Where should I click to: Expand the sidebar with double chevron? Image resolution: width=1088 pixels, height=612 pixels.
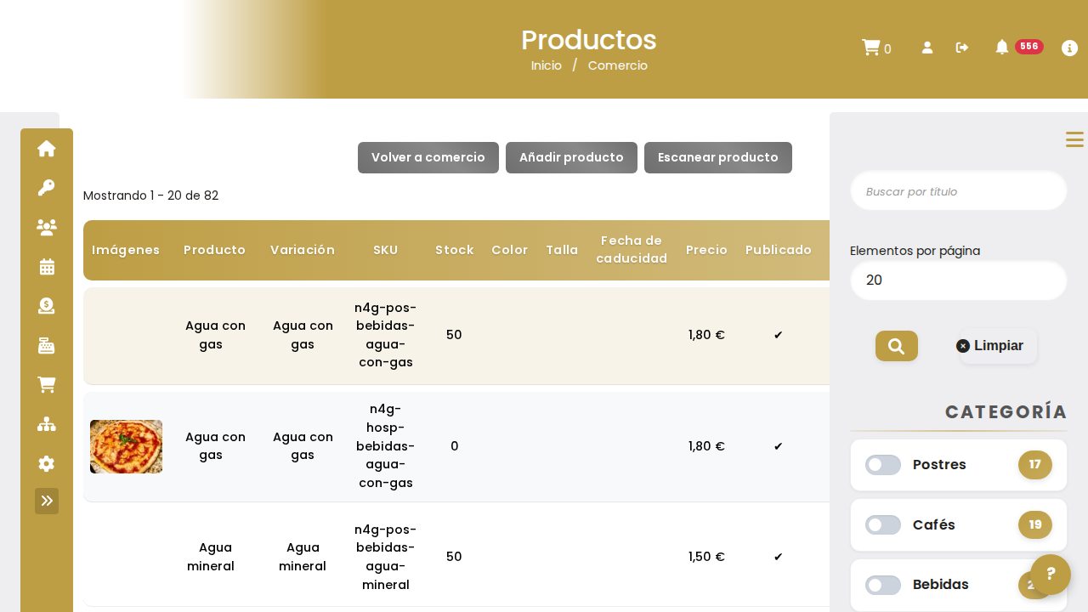click(x=47, y=501)
